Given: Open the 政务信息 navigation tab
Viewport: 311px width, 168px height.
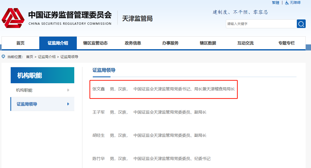Looking at the screenshot, I should point(133,43).
